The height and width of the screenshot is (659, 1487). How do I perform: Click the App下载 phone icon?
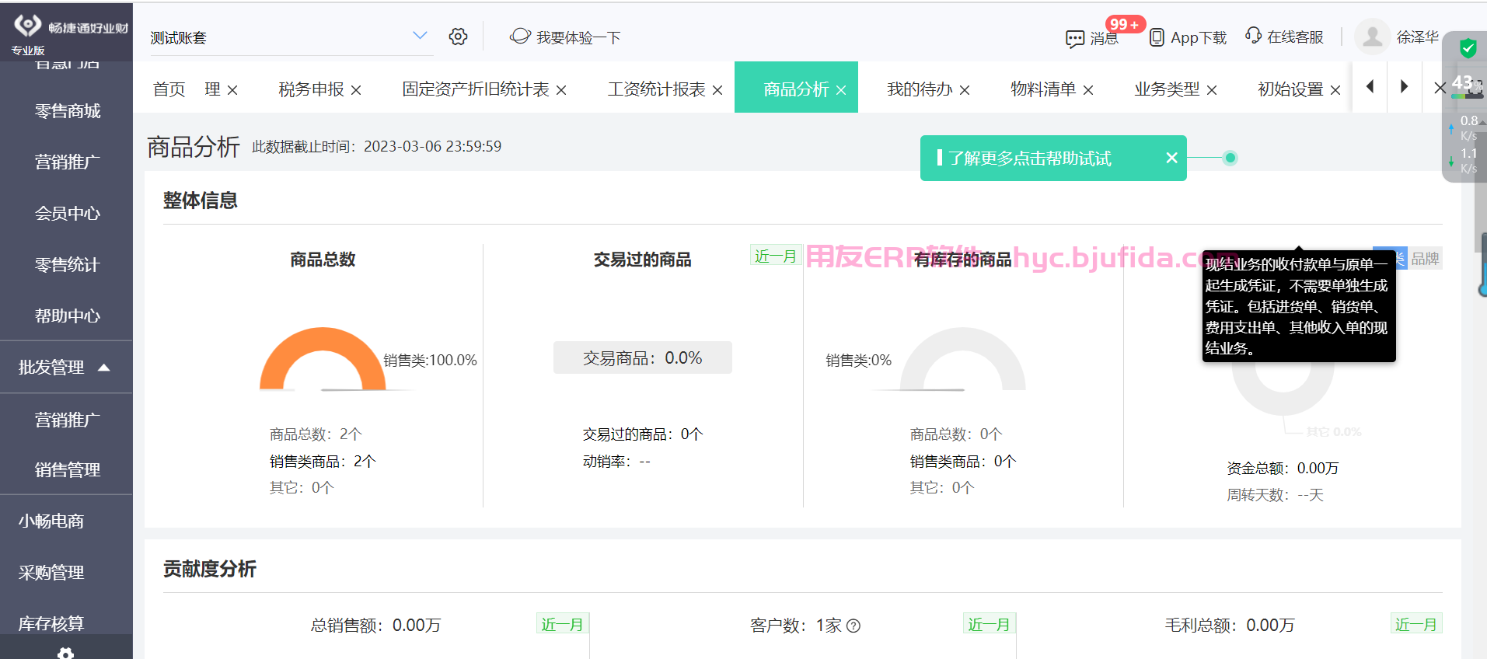coord(1157,37)
